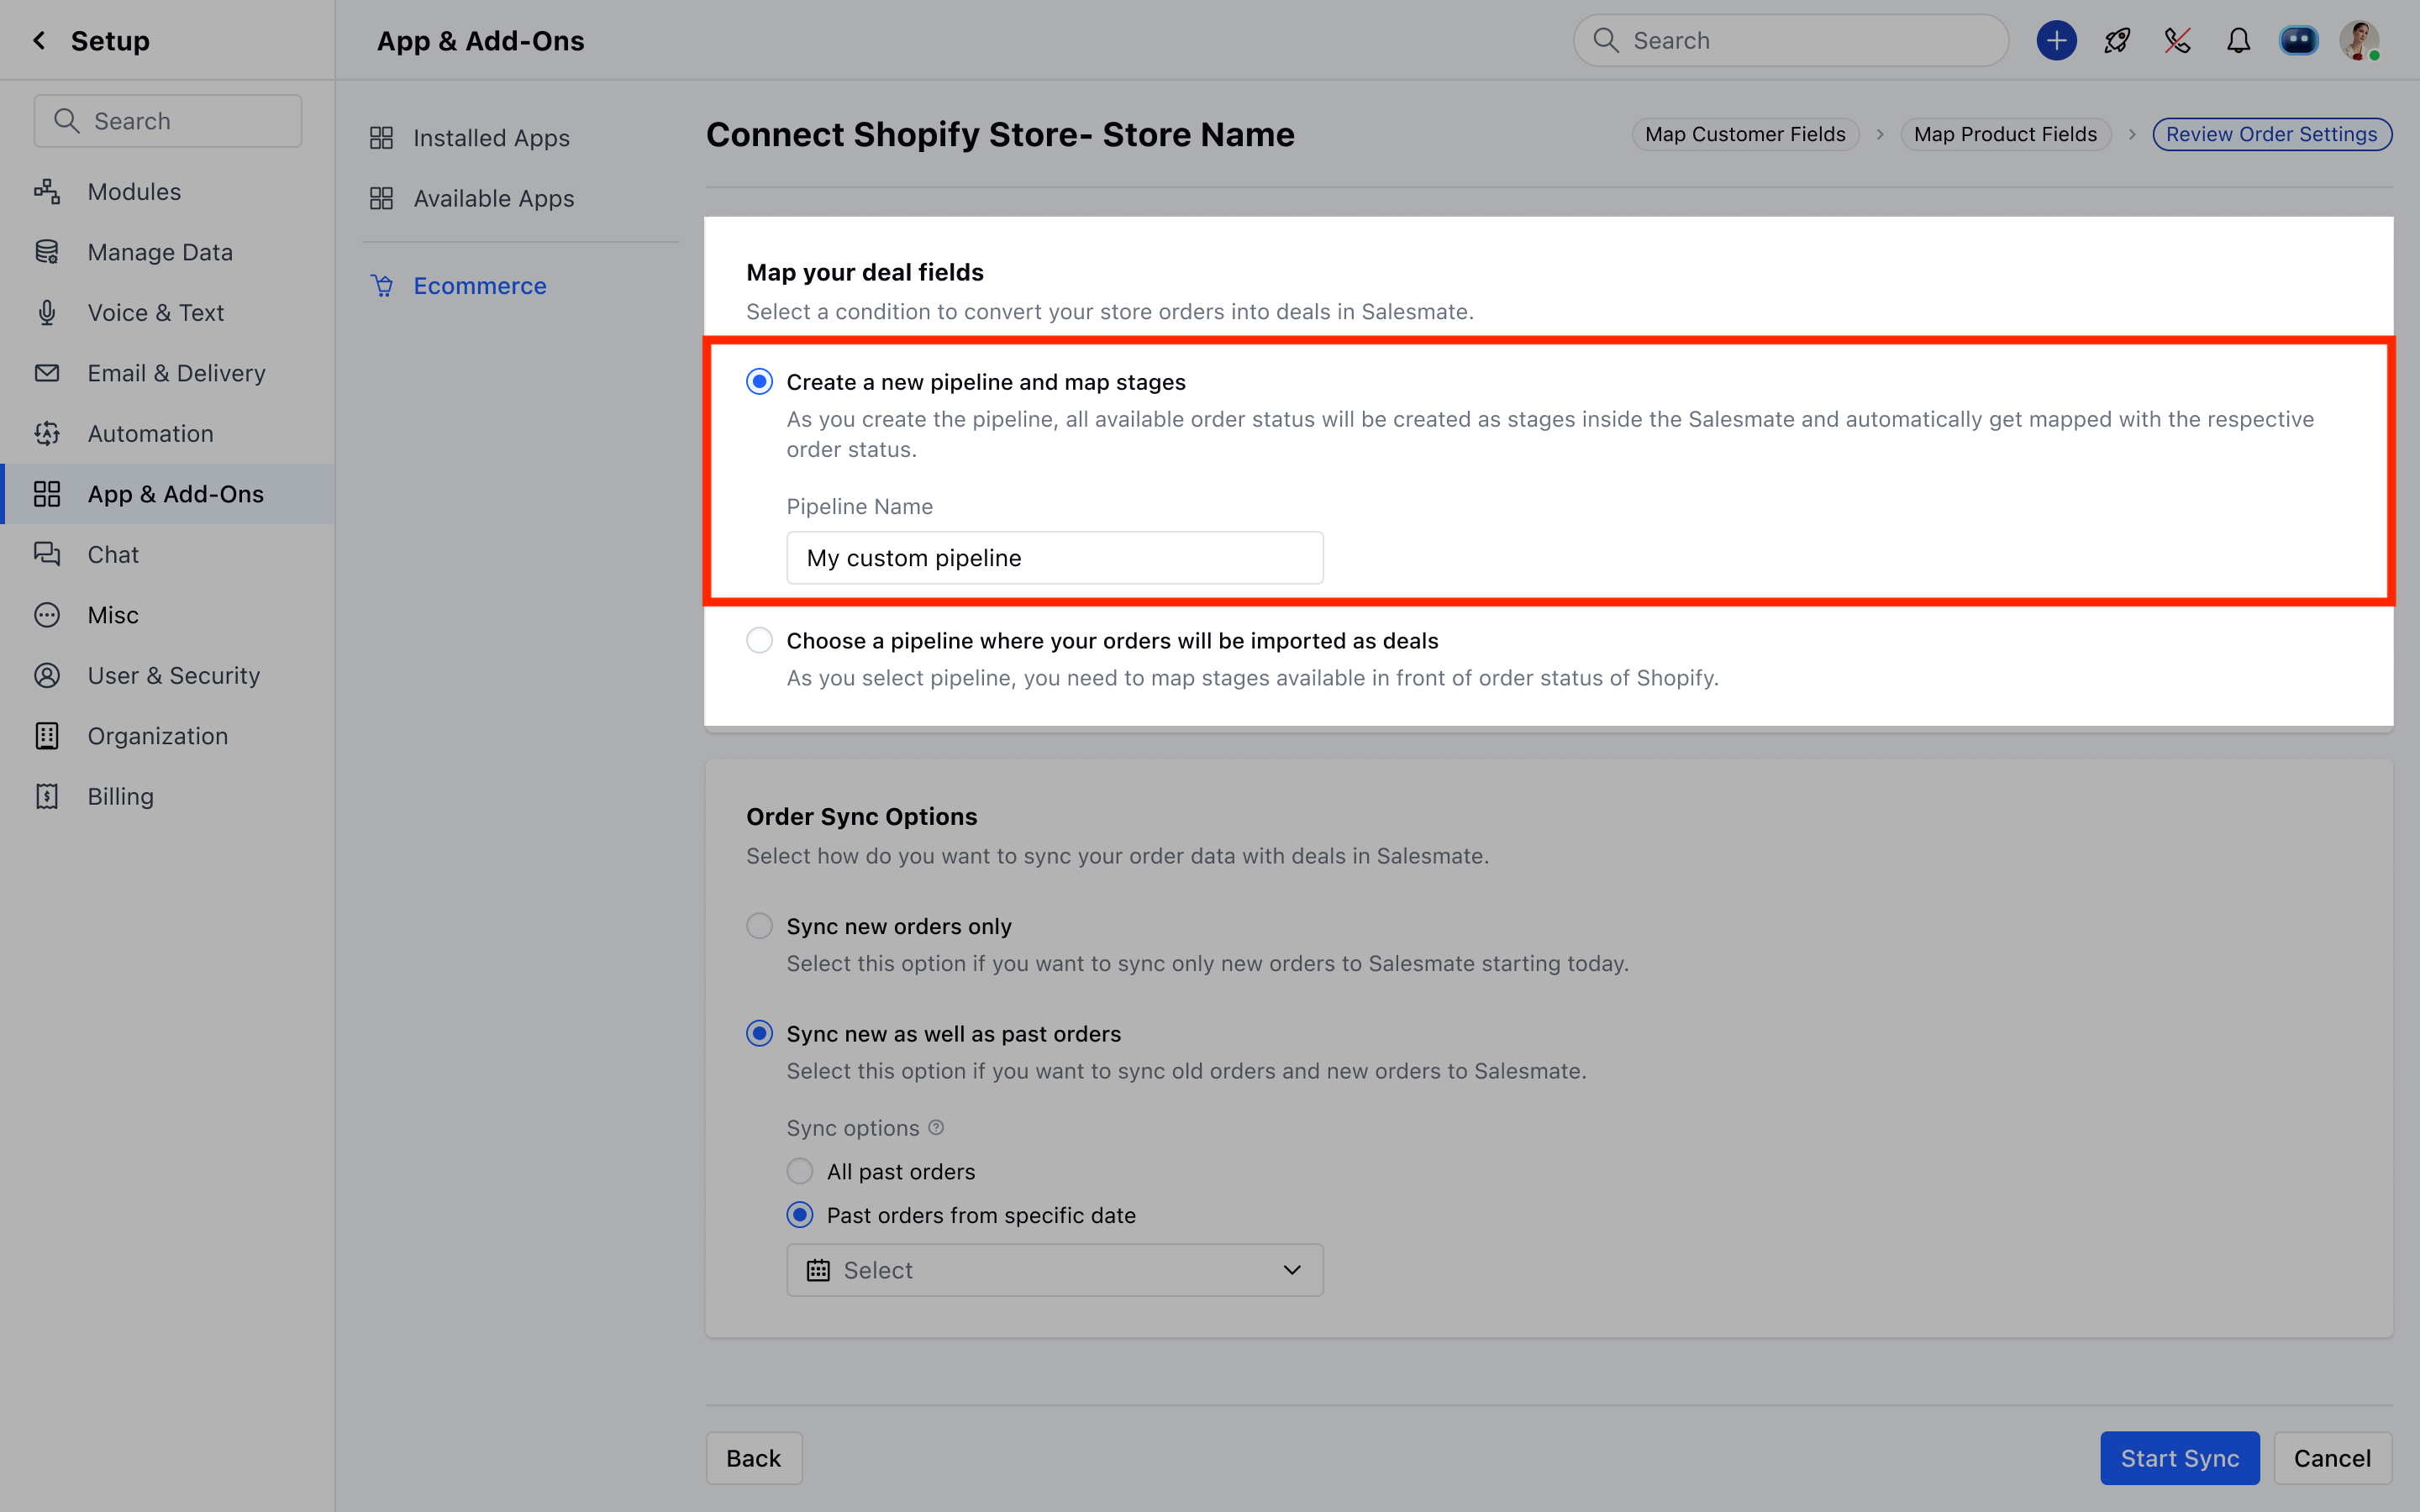Screen dimensions: 2420x1512
Task: Click the rocket icon in top bar
Action: point(2117,40)
